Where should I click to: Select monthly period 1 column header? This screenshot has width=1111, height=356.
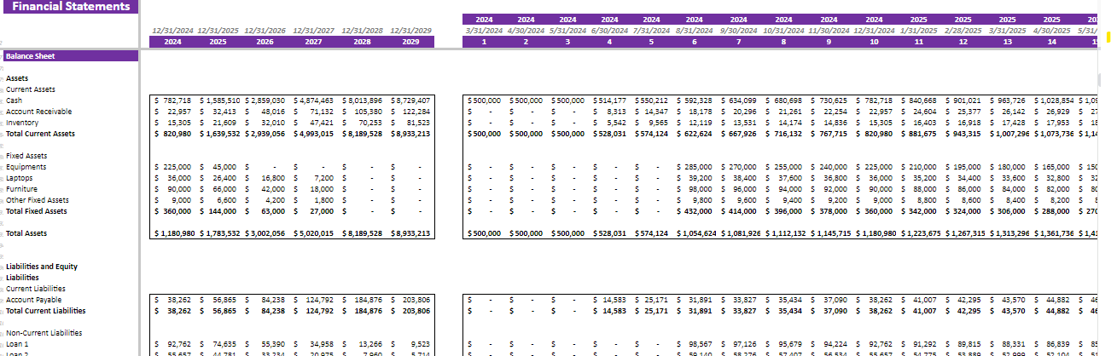(x=484, y=42)
